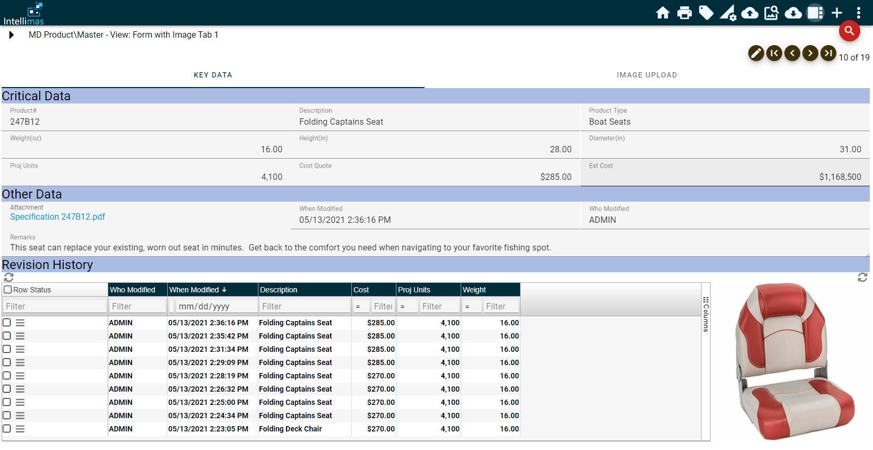The width and height of the screenshot is (873, 450).
Task: Toggle the Row Status header checkbox
Action: 7,290
